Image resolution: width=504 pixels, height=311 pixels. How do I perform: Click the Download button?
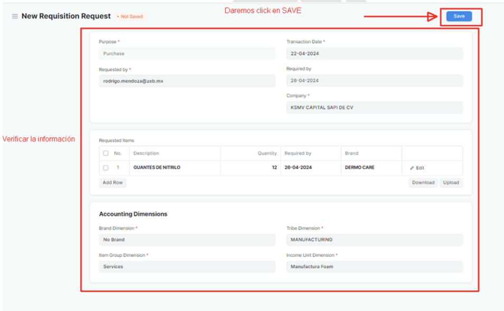tap(423, 182)
